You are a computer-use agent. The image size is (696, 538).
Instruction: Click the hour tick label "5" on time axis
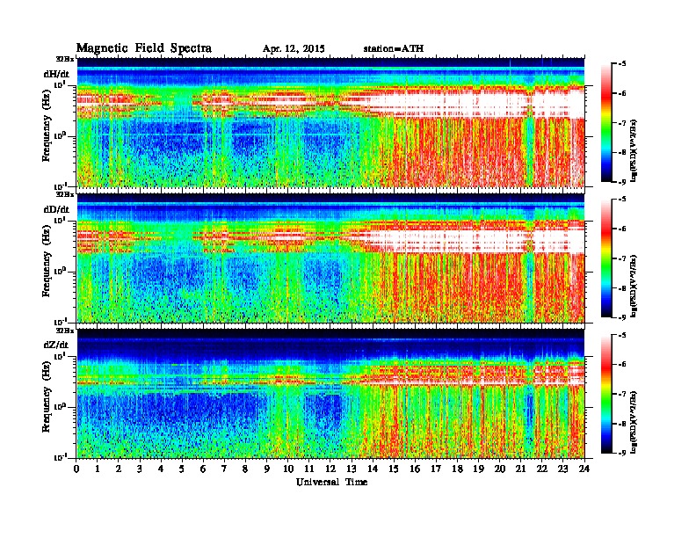[x=182, y=469]
